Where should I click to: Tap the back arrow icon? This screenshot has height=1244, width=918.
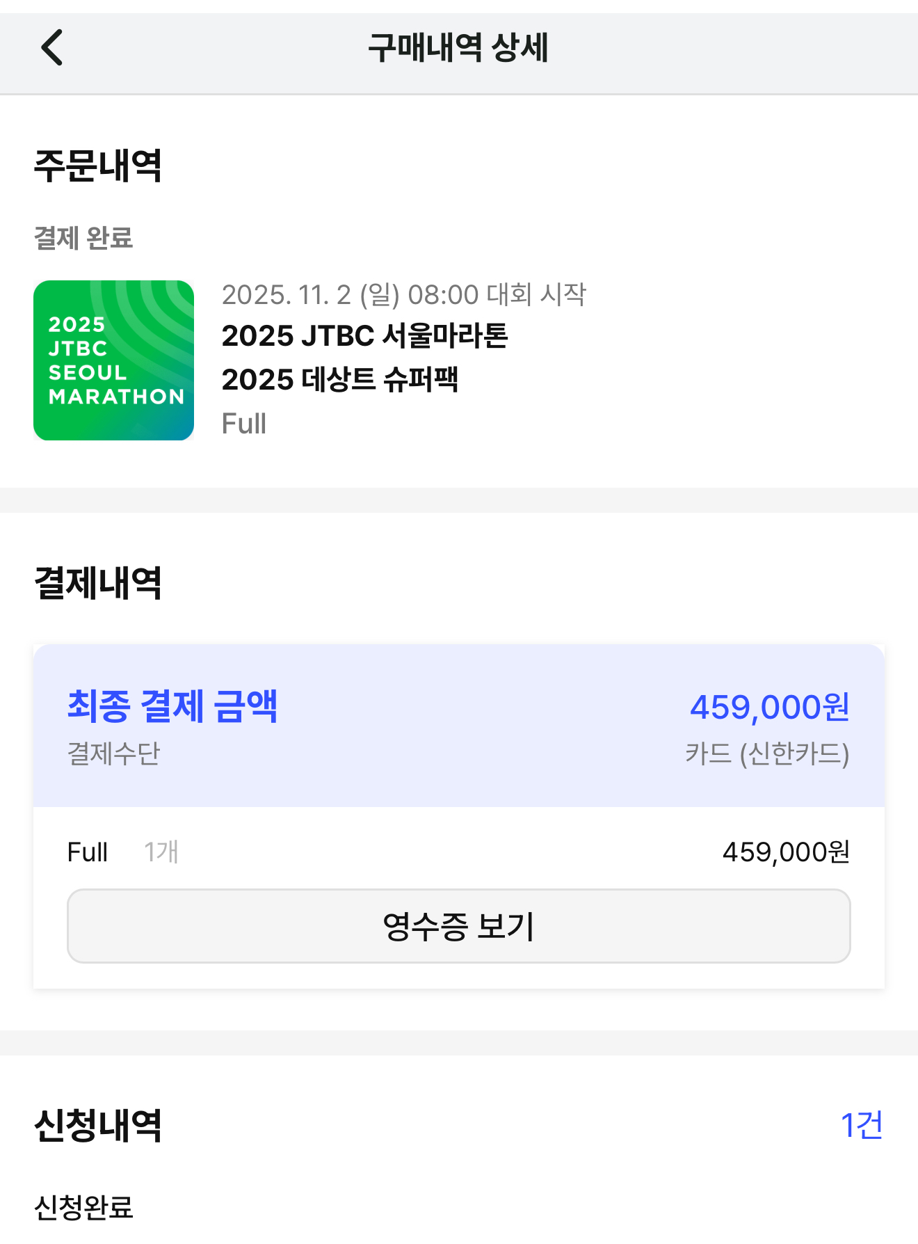tap(52, 47)
